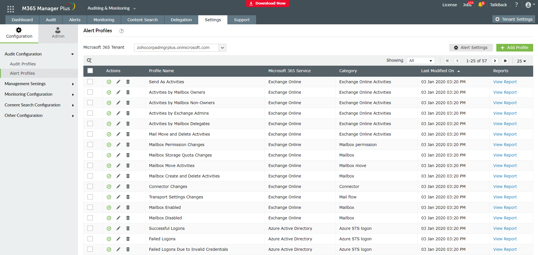Image resolution: width=538 pixels, height=255 pixels.
Task: Sort table by Profile Name header
Action: pos(161,71)
